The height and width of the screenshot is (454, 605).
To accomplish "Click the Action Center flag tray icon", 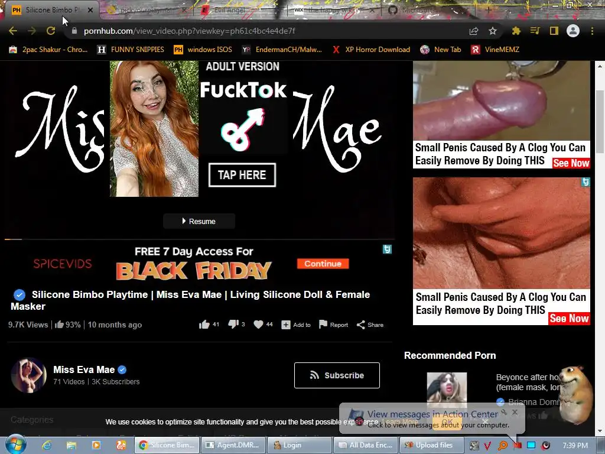I will (517, 446).
